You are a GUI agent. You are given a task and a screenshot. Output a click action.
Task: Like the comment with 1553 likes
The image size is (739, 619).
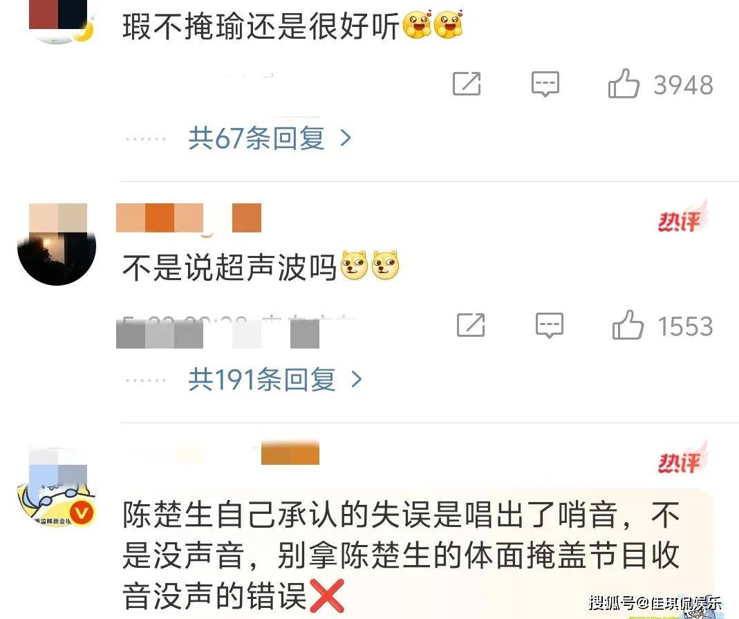coord(628,325)
